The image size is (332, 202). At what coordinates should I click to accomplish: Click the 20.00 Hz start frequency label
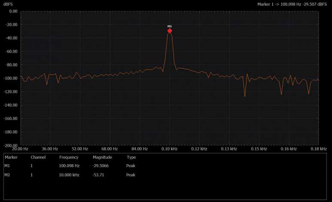pyautogui.click(x=21, y=149)
